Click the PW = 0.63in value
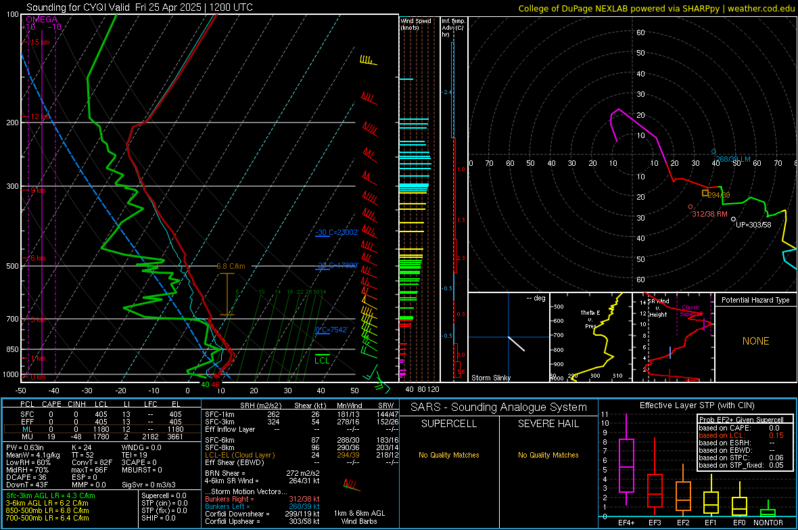Image resolution: width=798 pixels, height=530 pixels. pos(25,447)
